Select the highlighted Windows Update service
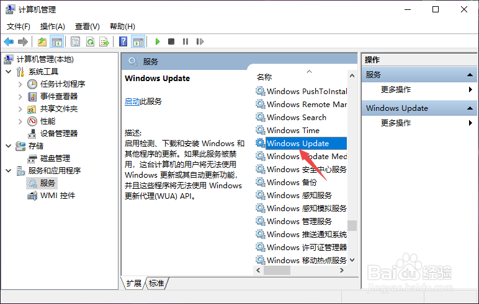Screen dimensions: 479x304 (x=301, y=143)
